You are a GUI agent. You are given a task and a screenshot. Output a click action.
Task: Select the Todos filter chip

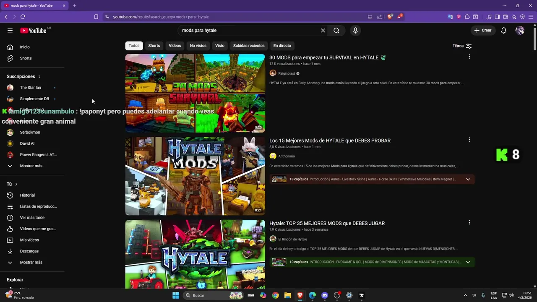134,45
